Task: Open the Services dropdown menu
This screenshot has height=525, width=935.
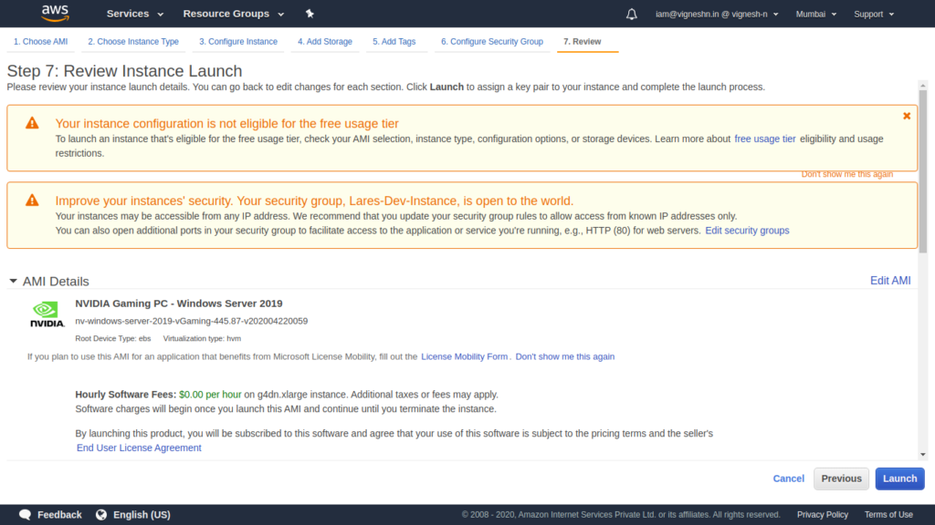Action: (x=135, y=14)
